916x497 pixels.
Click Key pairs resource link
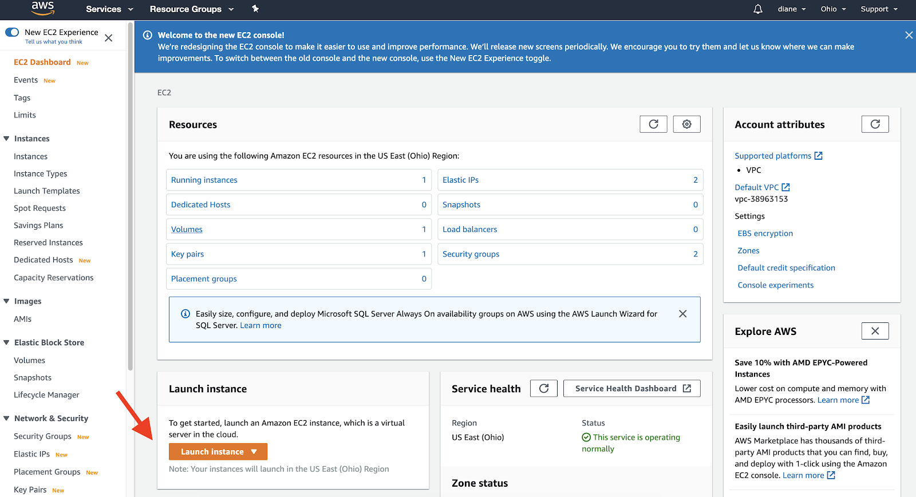[x=187, y=254]
